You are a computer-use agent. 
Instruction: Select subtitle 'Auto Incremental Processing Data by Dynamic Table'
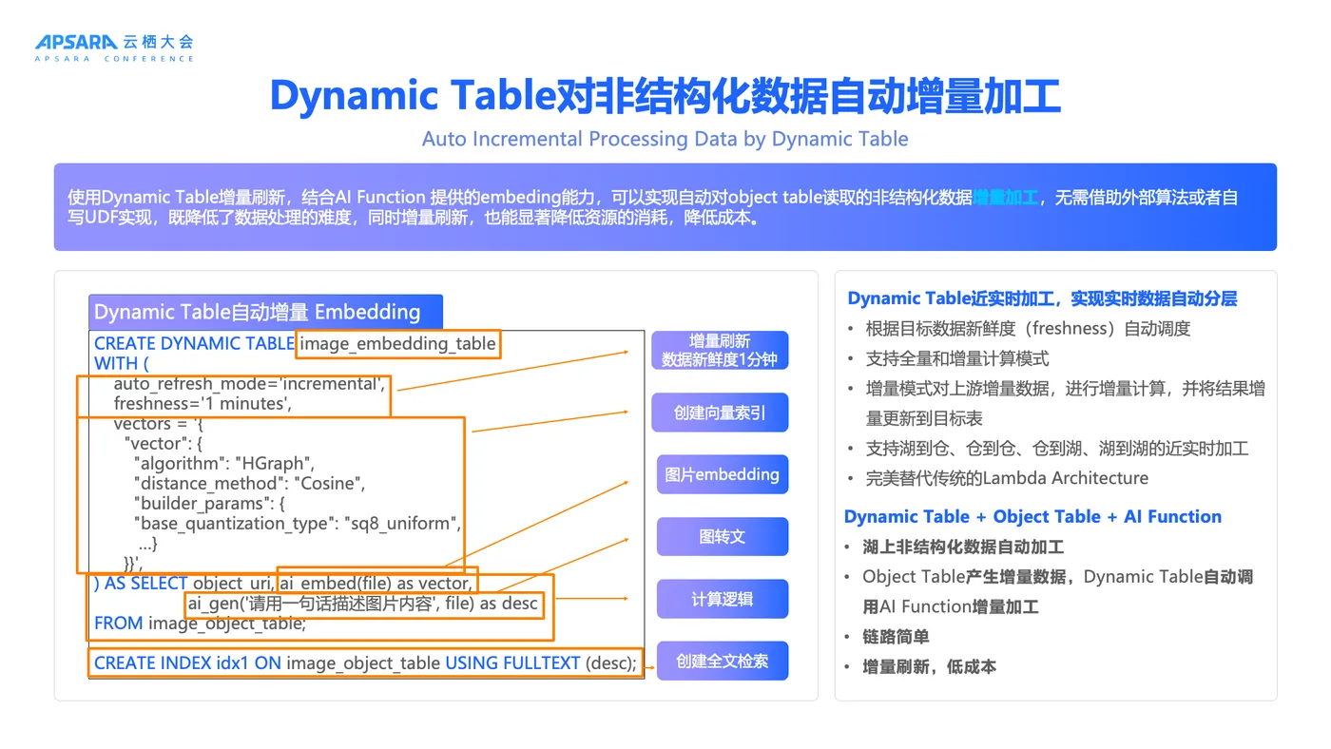pyautogui.click(x=665, y=139)
